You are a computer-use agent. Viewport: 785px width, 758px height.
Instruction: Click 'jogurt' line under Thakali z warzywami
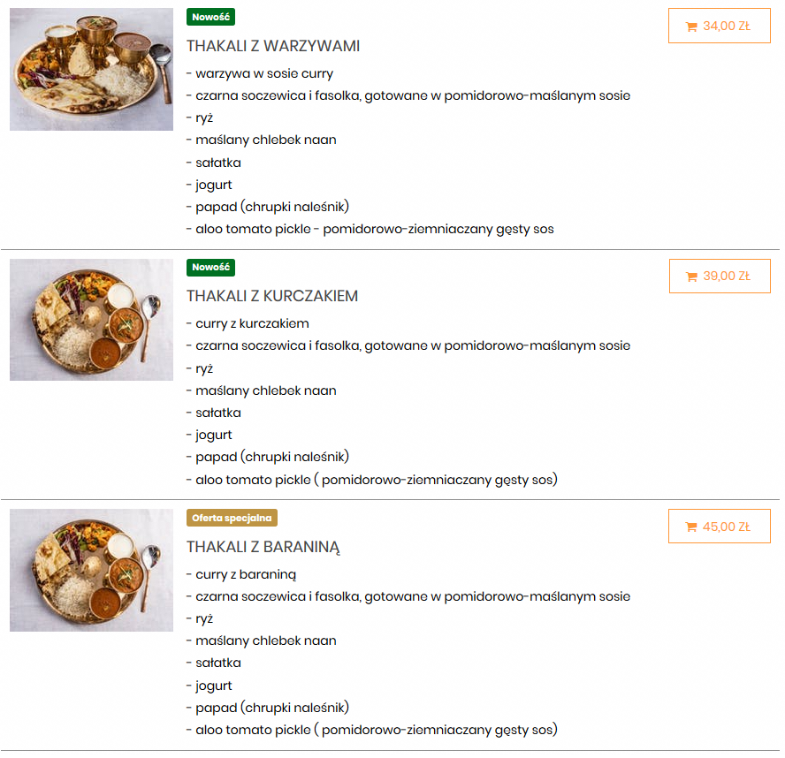pos(210,185)
